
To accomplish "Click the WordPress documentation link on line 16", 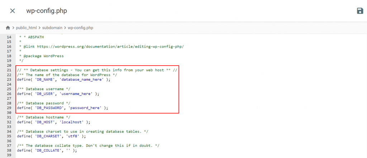I will (x=110, y=46).
